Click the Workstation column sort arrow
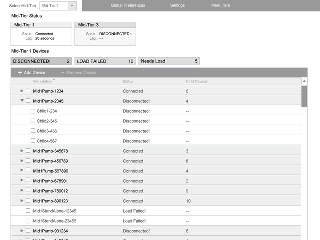The height and width of the screenshot is (240, 320). tap(54, 80)
